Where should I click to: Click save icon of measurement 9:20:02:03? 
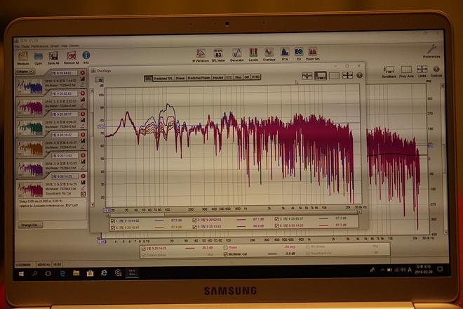tap(83, 99)
